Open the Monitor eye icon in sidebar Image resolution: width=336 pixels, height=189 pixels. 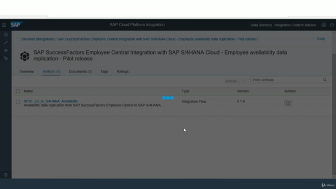(x=6, y=50)
